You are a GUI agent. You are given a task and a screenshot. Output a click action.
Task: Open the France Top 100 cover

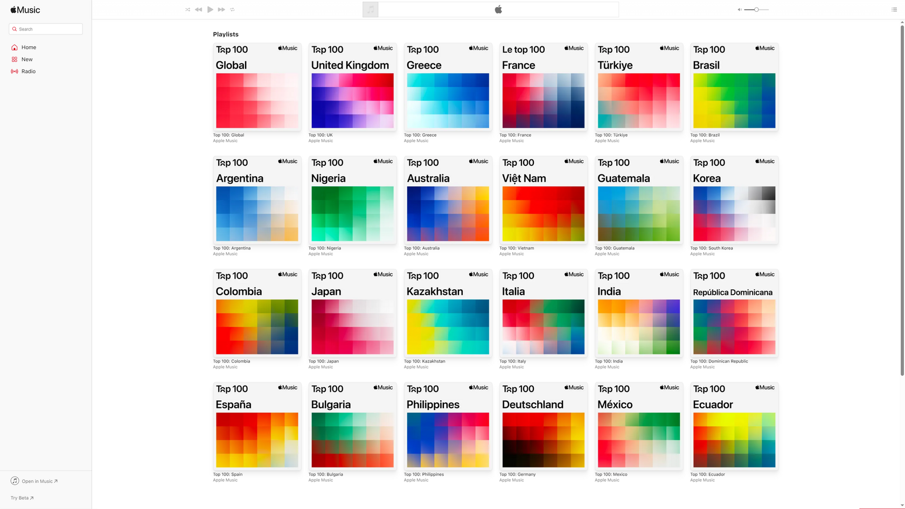click(x=544, y=87)
